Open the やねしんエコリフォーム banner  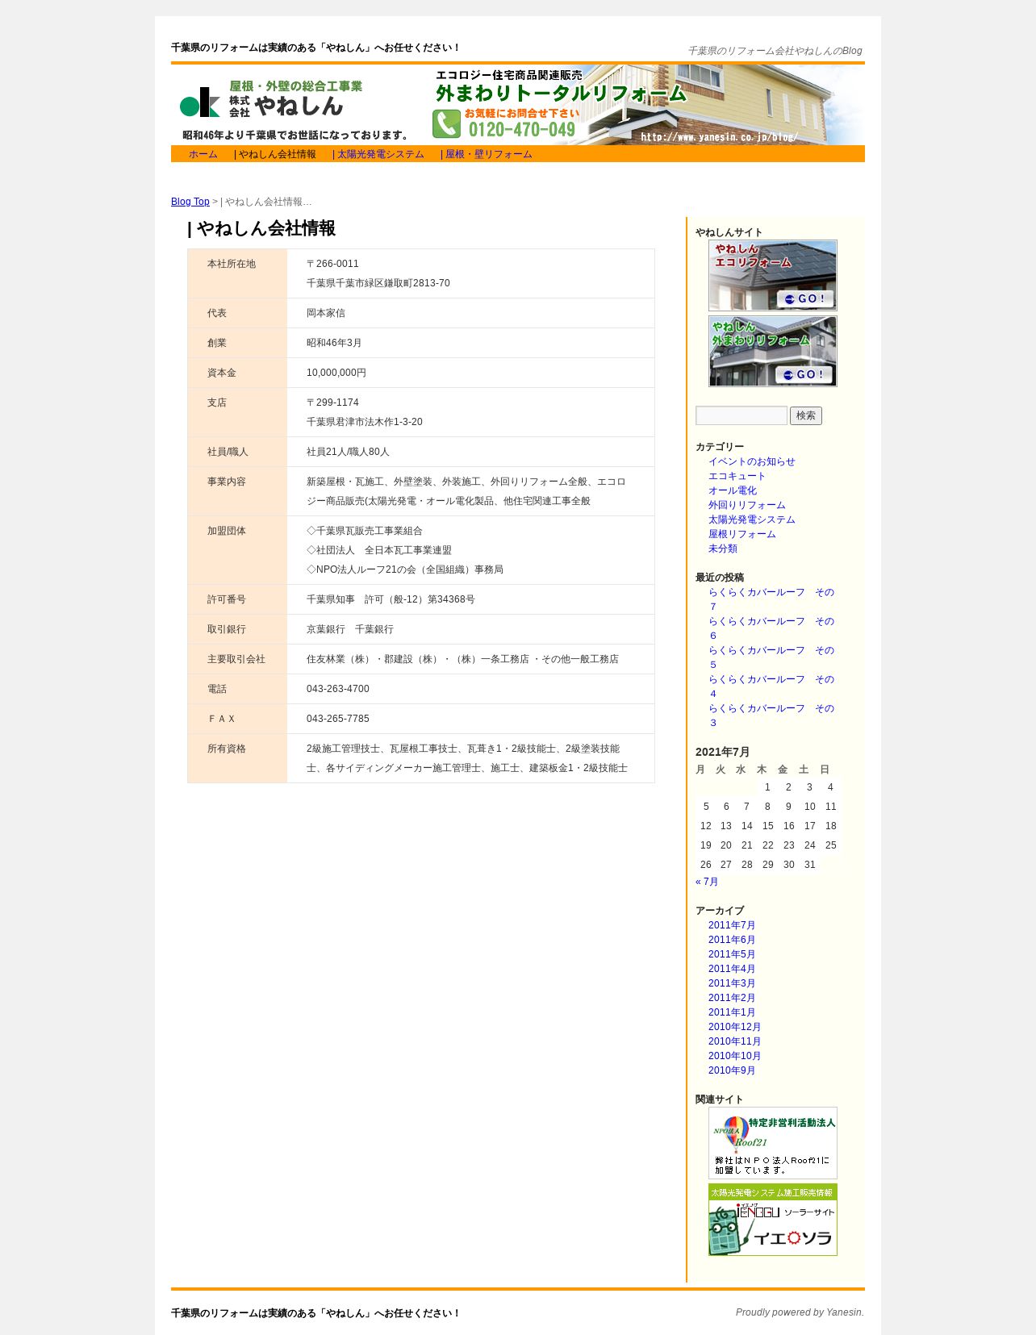pos(773,275)
